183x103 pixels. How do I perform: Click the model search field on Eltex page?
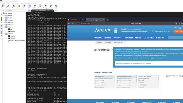point(149,63)
